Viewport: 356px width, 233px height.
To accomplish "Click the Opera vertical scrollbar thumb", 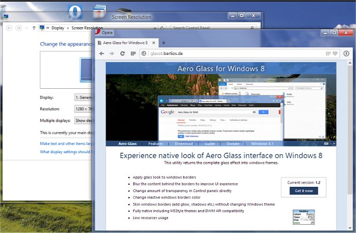I will point(350,130).
